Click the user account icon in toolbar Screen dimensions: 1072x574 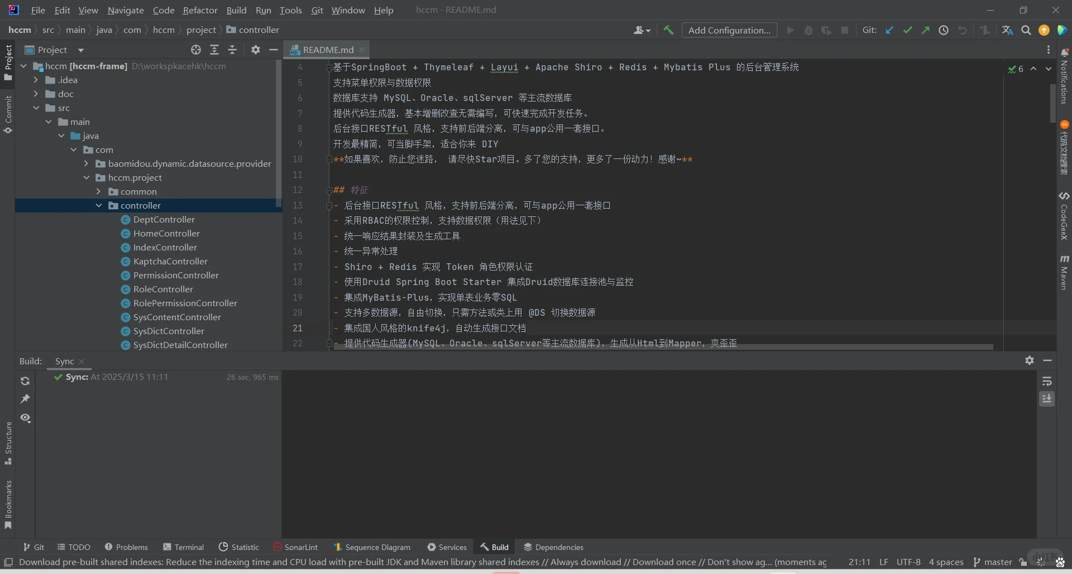pyautogui.click(x=642, y=30)
